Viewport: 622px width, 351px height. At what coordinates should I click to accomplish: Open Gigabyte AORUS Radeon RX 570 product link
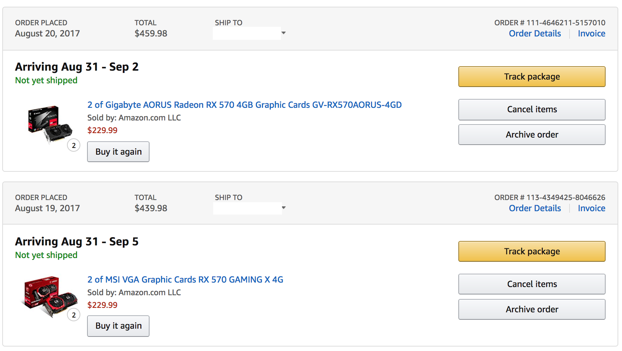pyautogui.click(x=244, y=105)
